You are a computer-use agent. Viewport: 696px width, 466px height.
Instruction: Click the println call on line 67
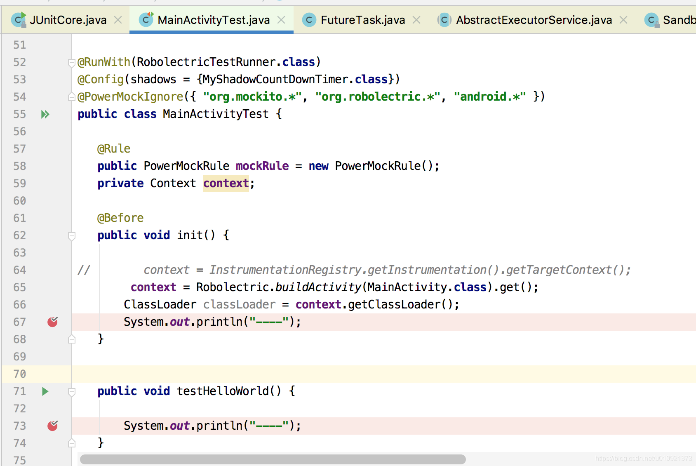tap(219, 322)
